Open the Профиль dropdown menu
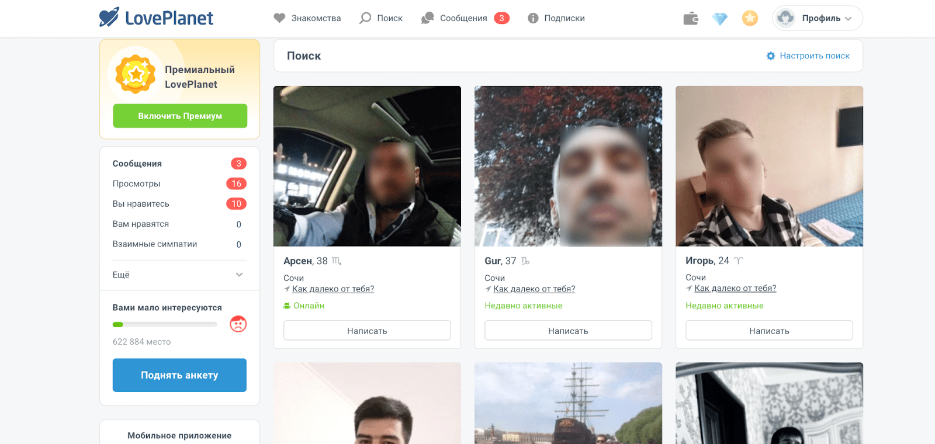Viewport: 935px width, 444px height. click(x=818, y=18)
